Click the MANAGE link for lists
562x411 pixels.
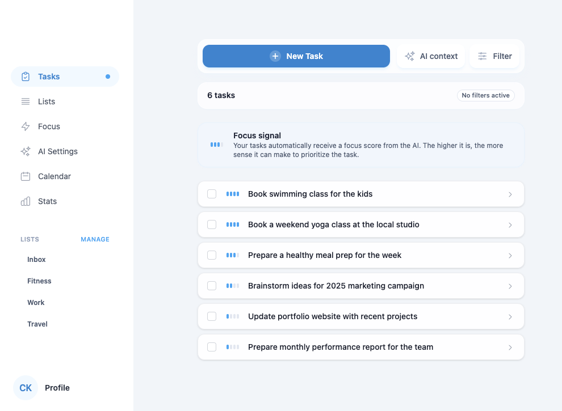pos(95,239)
